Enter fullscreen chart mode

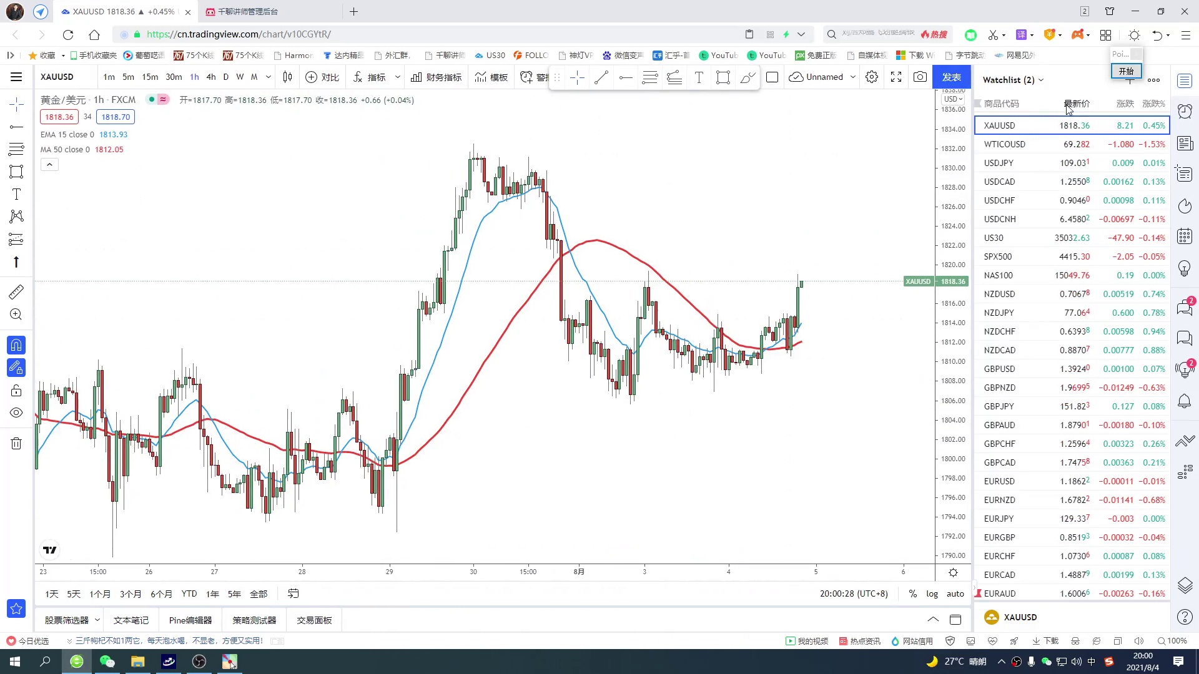click(896, 77)
